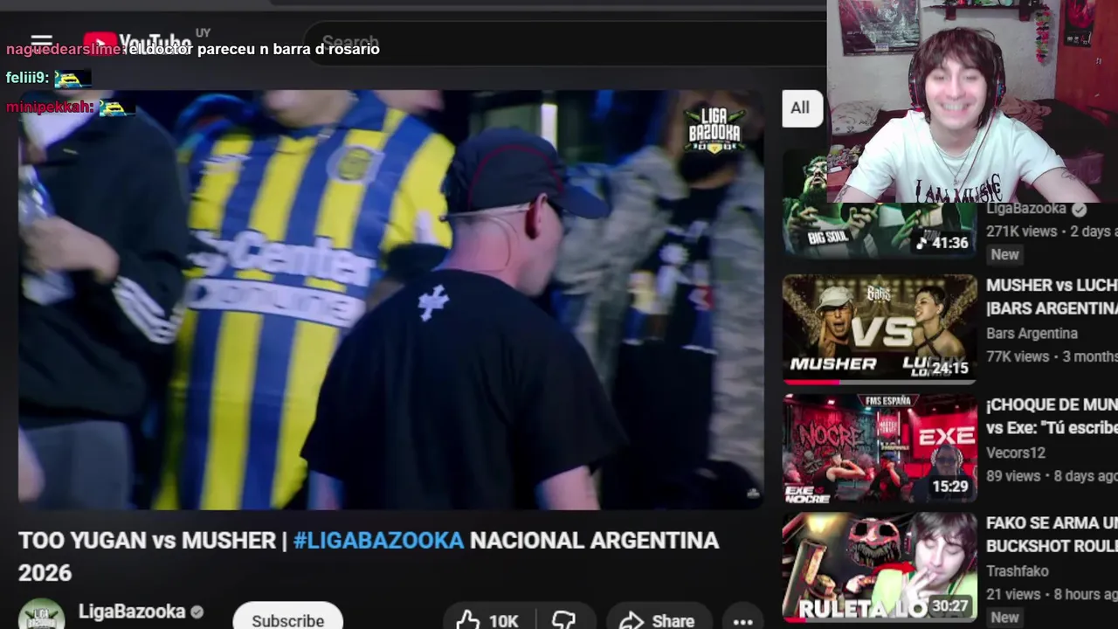Click the FAKO SE ARMA UN video title
1118x629 pixels.
pos(1052,535)
